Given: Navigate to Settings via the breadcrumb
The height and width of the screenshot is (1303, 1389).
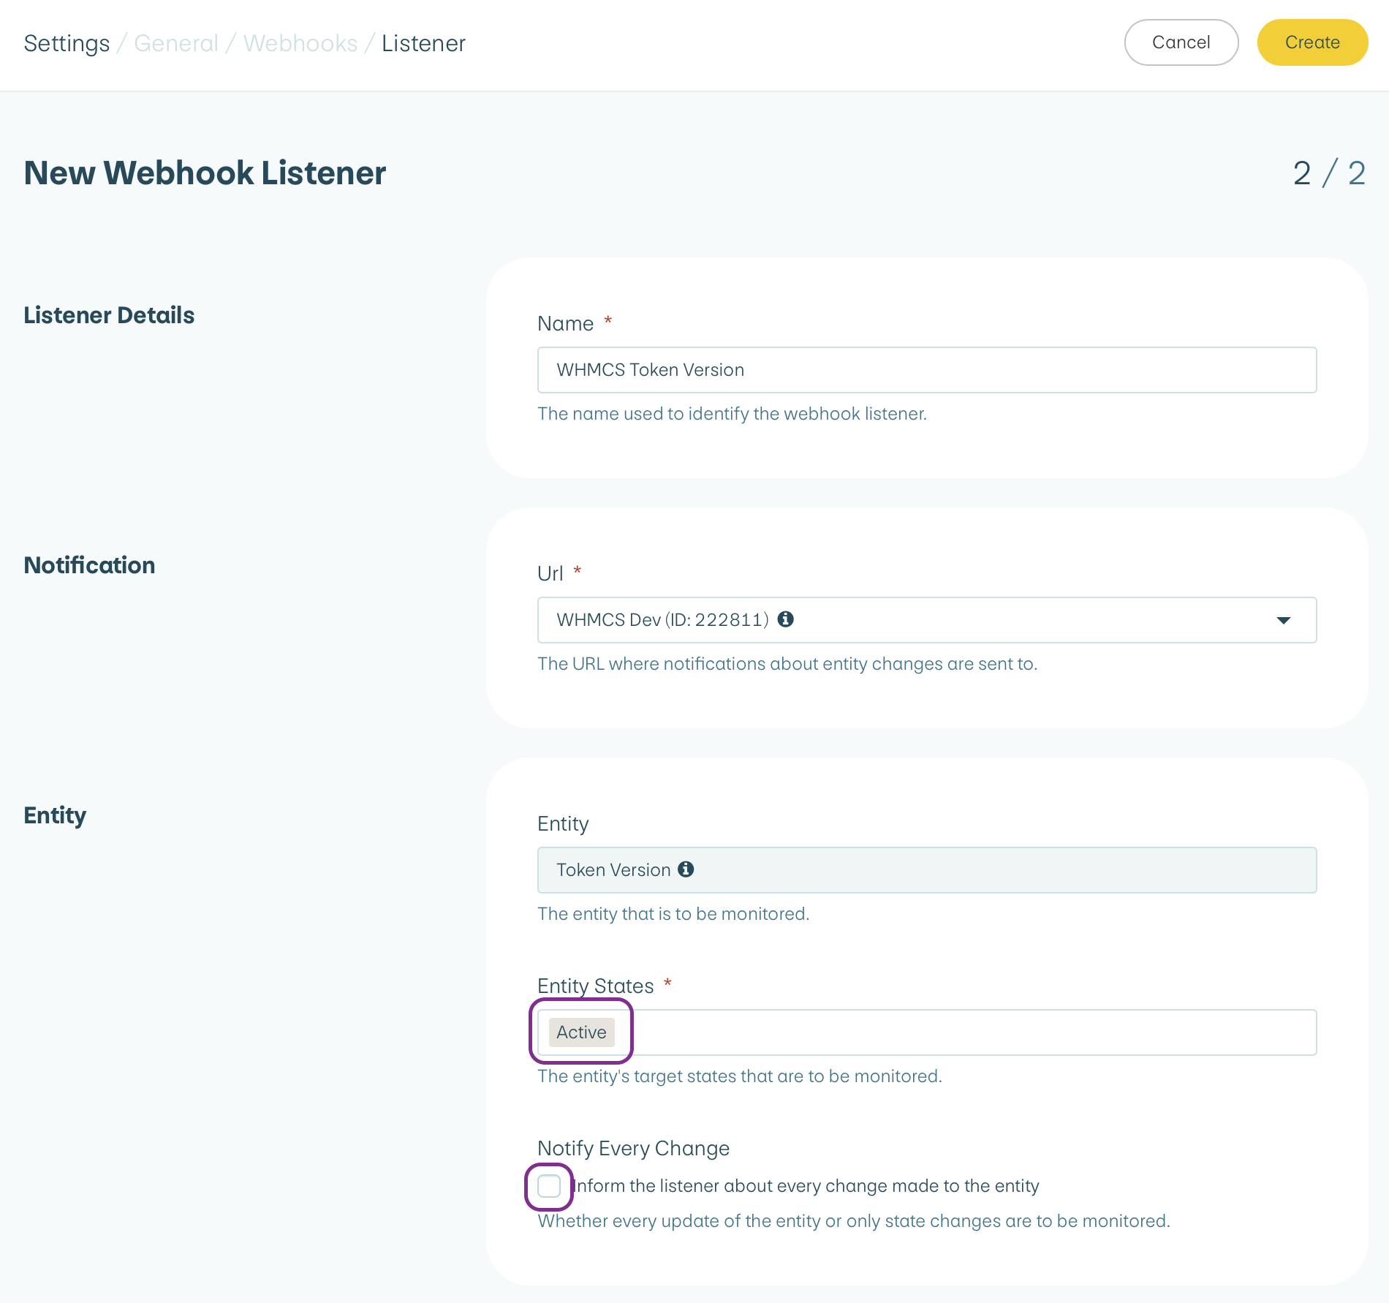Looking at the screenshot, I should pos(66,43).
